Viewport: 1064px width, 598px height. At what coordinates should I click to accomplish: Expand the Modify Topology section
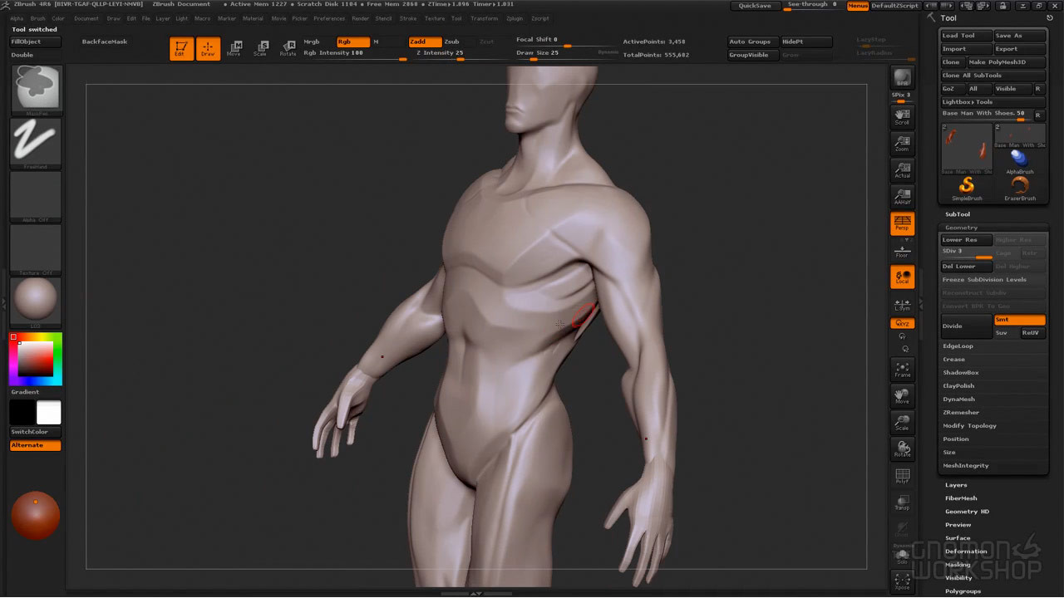969,426
